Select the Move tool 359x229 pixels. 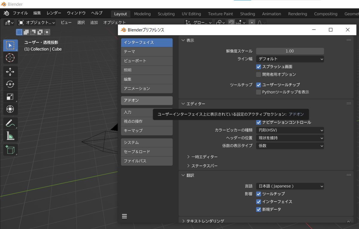pos(10,72)
